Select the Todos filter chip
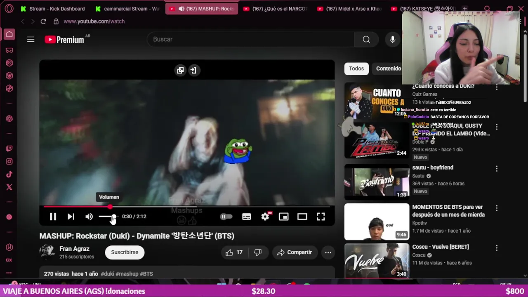Viewport: 528px width, 297px height. (x=356, y=68)
